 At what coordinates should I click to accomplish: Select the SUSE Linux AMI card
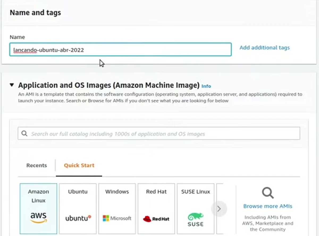coord(196,209)
